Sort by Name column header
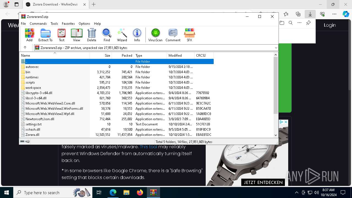 (55, 55)
